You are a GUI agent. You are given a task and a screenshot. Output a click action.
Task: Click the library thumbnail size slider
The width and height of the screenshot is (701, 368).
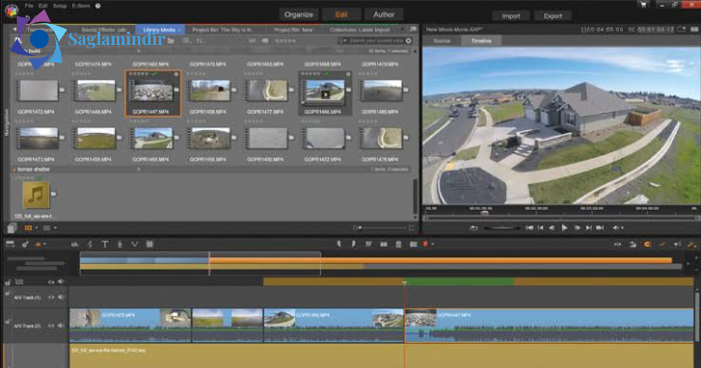point(383,227)
